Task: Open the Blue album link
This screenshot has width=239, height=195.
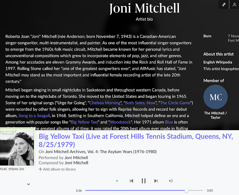Action: 169,122
